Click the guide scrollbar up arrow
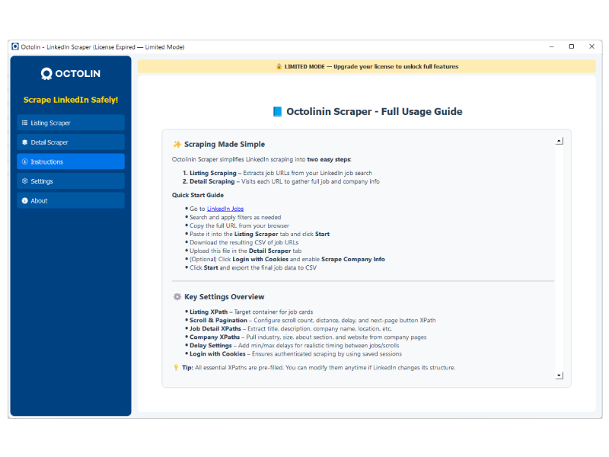 (x=560, y=141)
